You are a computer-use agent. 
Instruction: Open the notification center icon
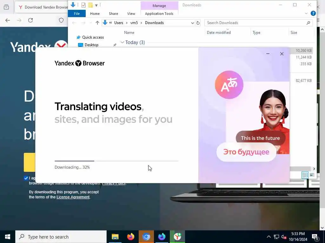[x=315, y=237]
